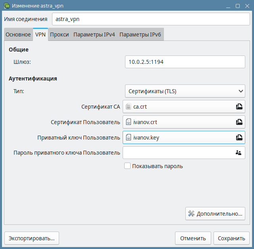Save settings with the Сохранить button

tap(231, 238)
